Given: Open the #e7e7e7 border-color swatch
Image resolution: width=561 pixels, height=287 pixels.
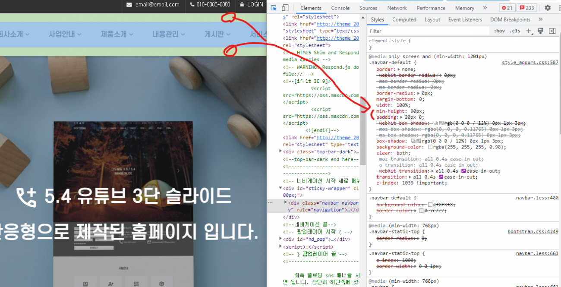Looking at the screenshot, I should pos(421,211).
